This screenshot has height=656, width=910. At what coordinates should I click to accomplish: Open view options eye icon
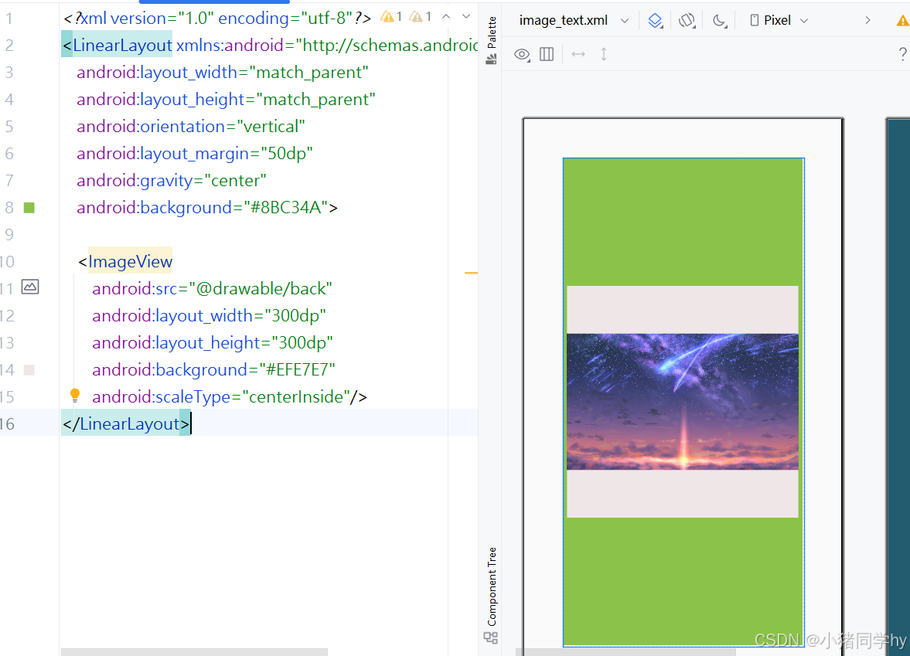pyautogui.click(x=522, y=55)
